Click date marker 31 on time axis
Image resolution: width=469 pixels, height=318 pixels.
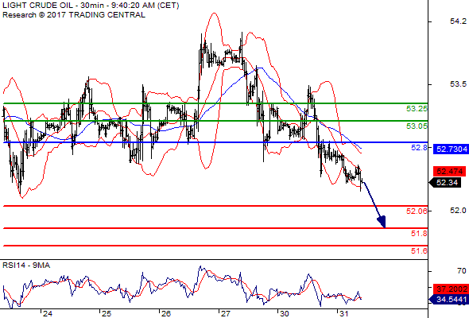coord(343,313)
